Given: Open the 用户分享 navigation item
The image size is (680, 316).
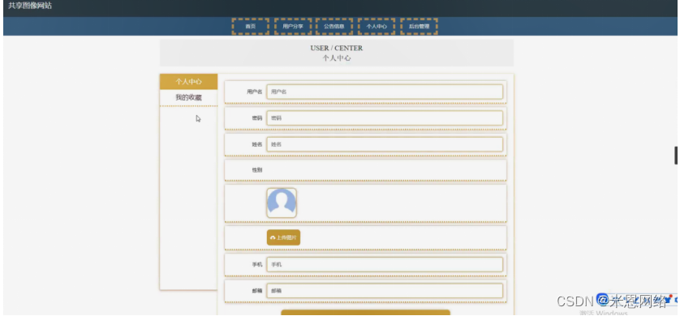Looking at the screenshot, I should tap(293, 27).
